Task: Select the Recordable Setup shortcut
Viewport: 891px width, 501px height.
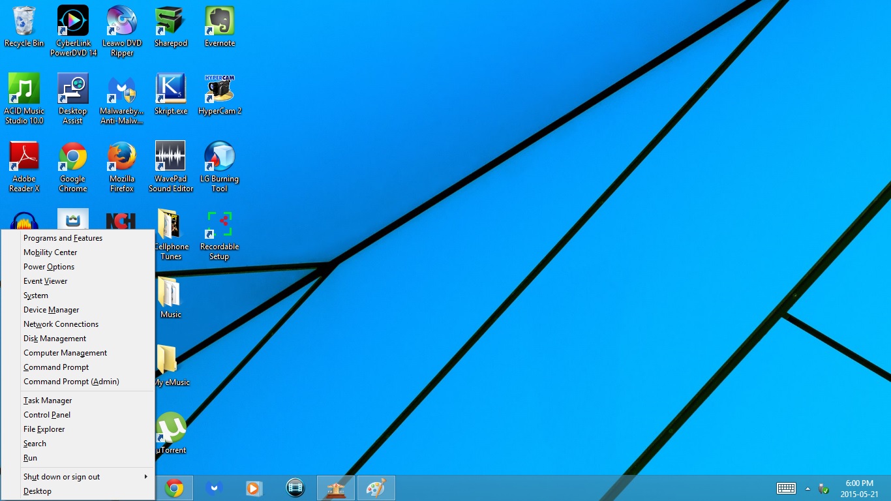Action: pyautogui.click(x=220, y=235)
